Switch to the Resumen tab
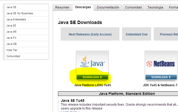Image resolution: width=178 pixels, height=112 pixels. pyautogui.click(x=62, y=7)
